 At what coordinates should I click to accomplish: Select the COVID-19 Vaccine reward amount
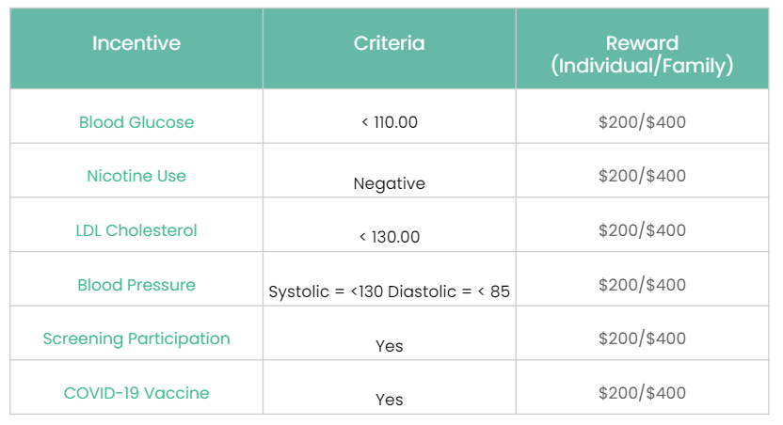click(642, 393)
